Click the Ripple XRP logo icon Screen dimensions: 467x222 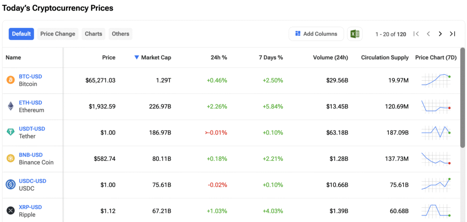pos(11,211)
